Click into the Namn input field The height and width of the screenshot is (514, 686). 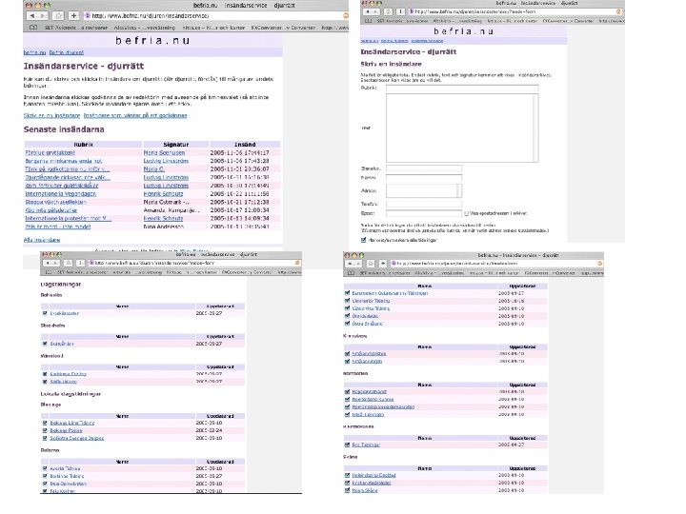point(423,177)
